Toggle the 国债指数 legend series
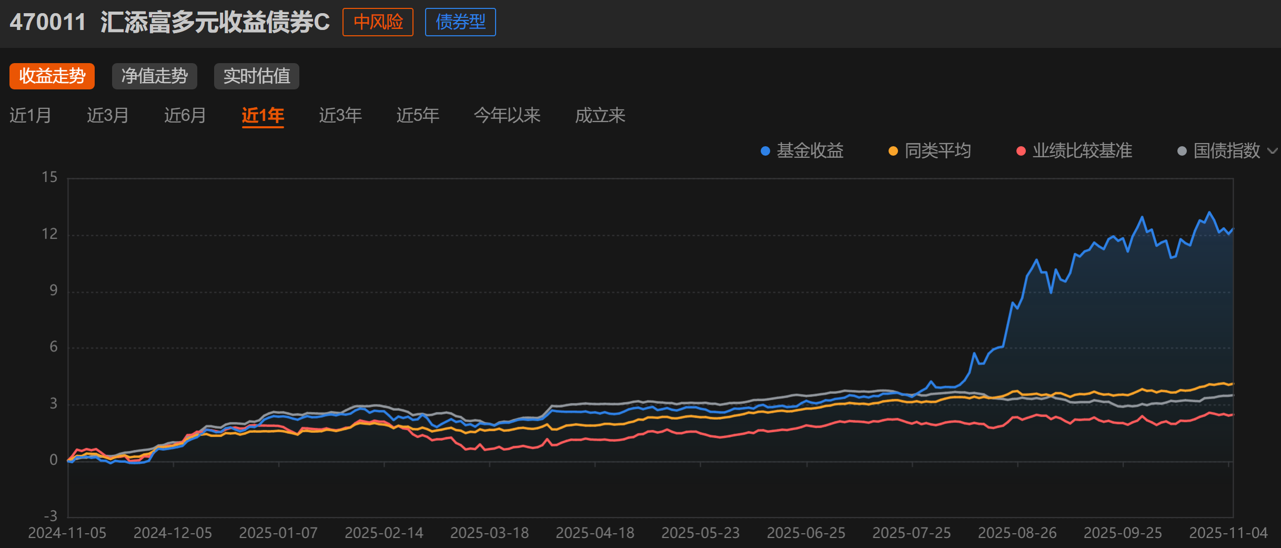The image size is (1281, 548). pos(1219,151)
